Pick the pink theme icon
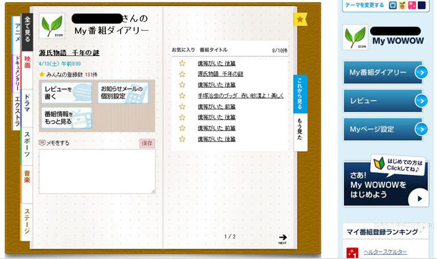The width and height of the screenshot is (437, 259). 412,5
